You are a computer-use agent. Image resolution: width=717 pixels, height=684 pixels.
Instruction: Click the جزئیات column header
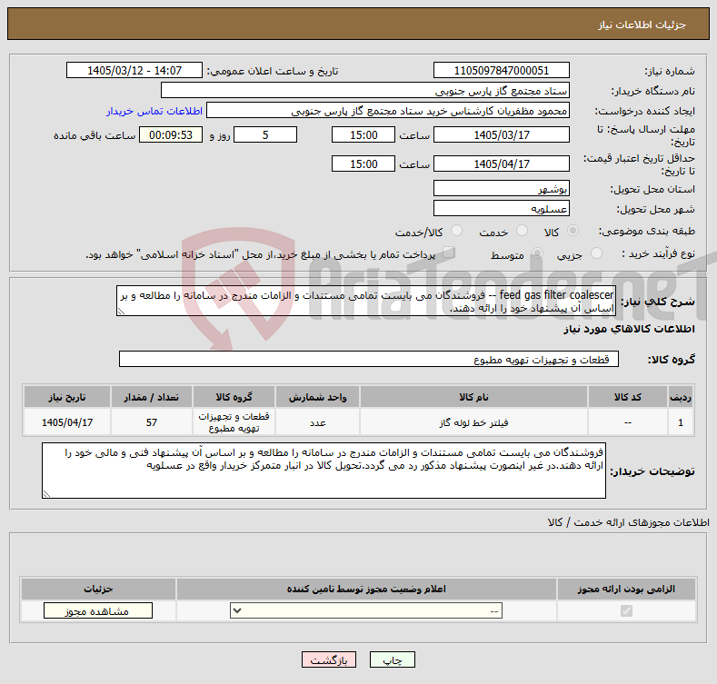(x=98, y=589)
